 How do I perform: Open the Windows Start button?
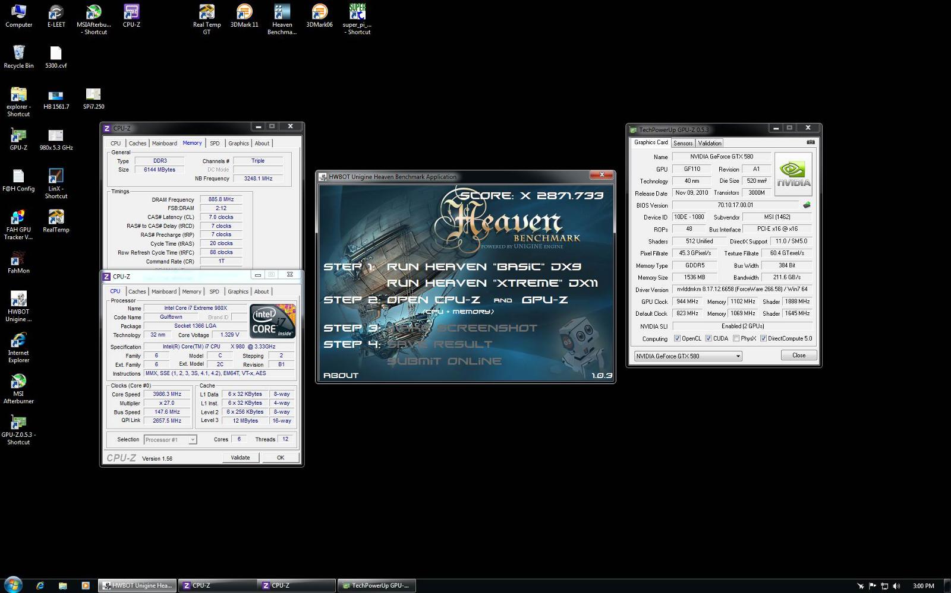pos(13,585)
